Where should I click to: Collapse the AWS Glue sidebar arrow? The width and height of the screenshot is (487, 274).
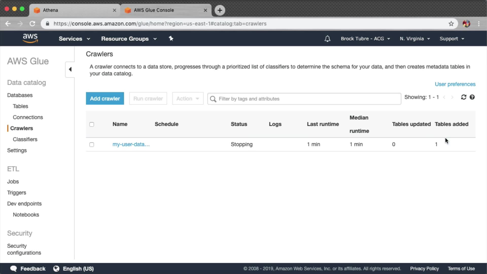tap(70, 69)
